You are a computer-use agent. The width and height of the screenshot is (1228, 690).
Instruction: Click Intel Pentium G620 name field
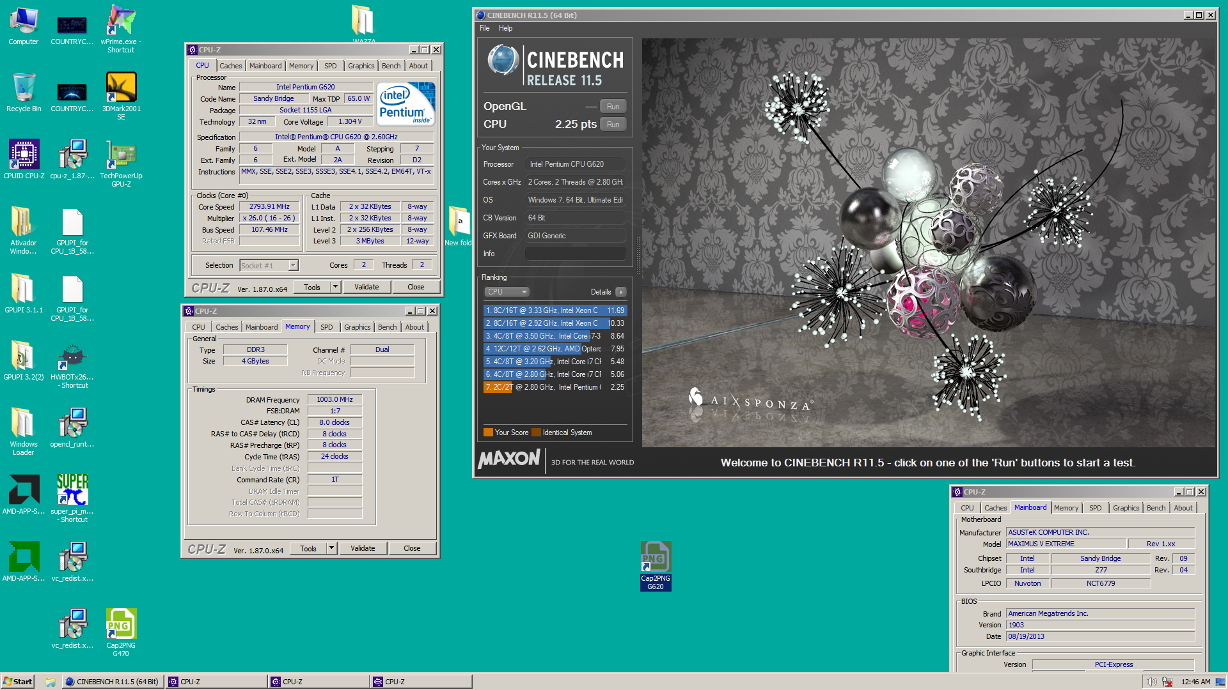[x=306, y=87]
